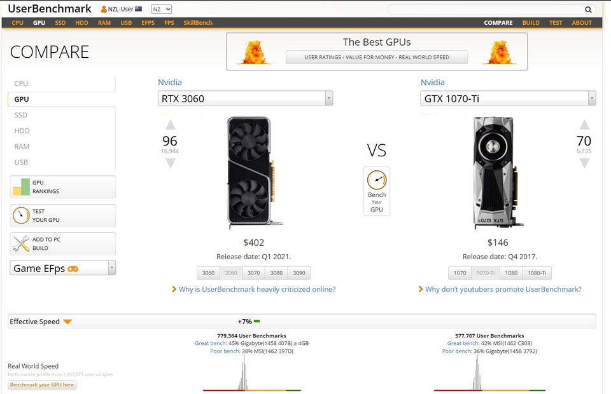Click Test Your GPU clock icon
Viewport: 611px width, 394px height.
click(21, 215)
